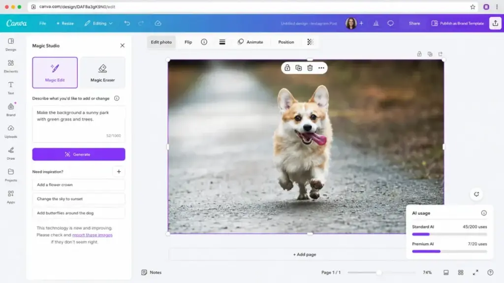The height and width of the screenshot is (283, 504).
Task: Open the comments icon in header
Action: pos(390,23)
